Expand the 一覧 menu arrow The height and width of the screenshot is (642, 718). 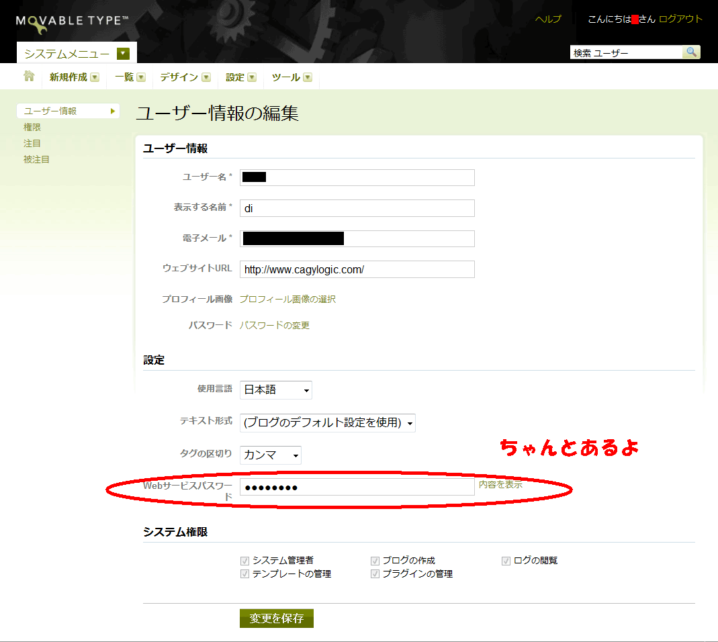(141, 77)
